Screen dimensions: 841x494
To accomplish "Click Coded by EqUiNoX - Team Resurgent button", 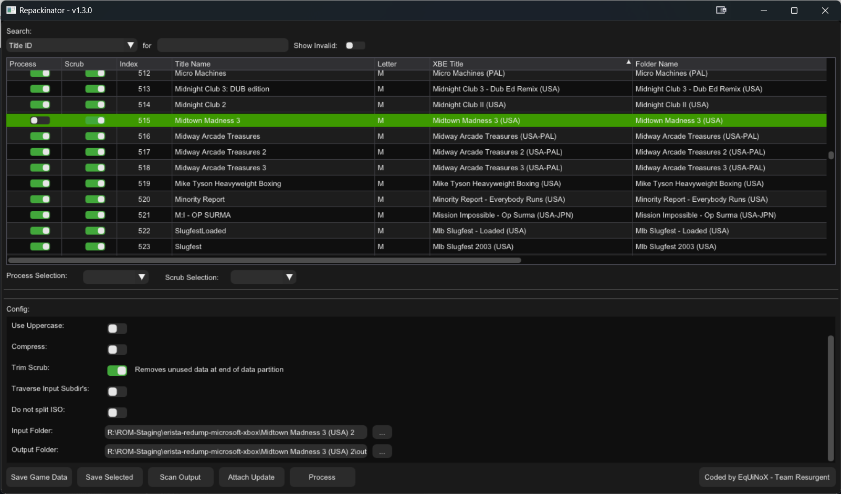I will pos(766,477).
